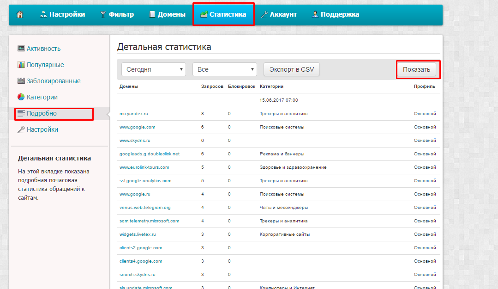Click the Блокировок column header

pyautogui.click(x=241, y=86)
